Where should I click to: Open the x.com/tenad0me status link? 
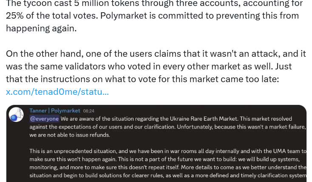(57, 91)
